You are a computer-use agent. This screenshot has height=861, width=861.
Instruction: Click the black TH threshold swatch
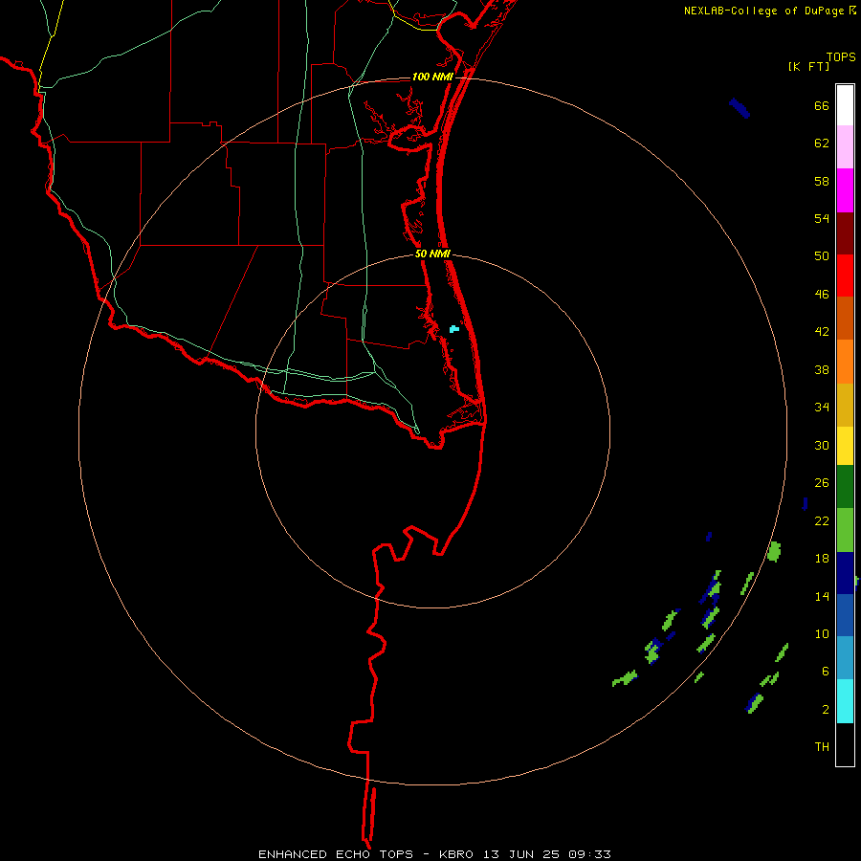click(x=845, y=744)
